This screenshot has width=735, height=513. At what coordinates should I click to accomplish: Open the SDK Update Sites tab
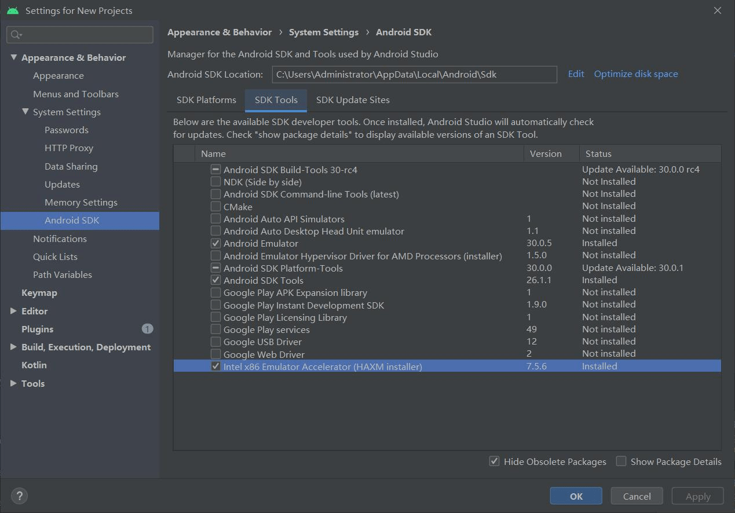point(353,100)
